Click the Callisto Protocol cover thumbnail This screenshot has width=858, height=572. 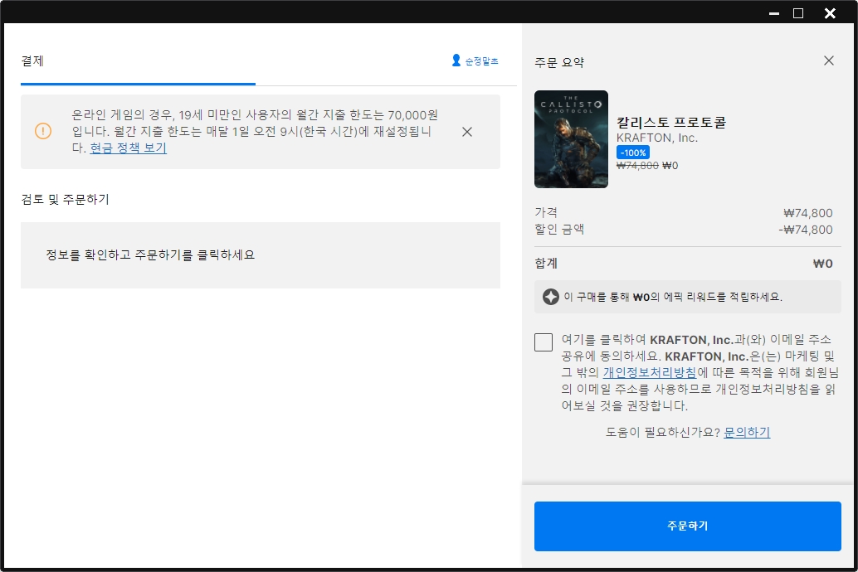[x=571, y=139]
